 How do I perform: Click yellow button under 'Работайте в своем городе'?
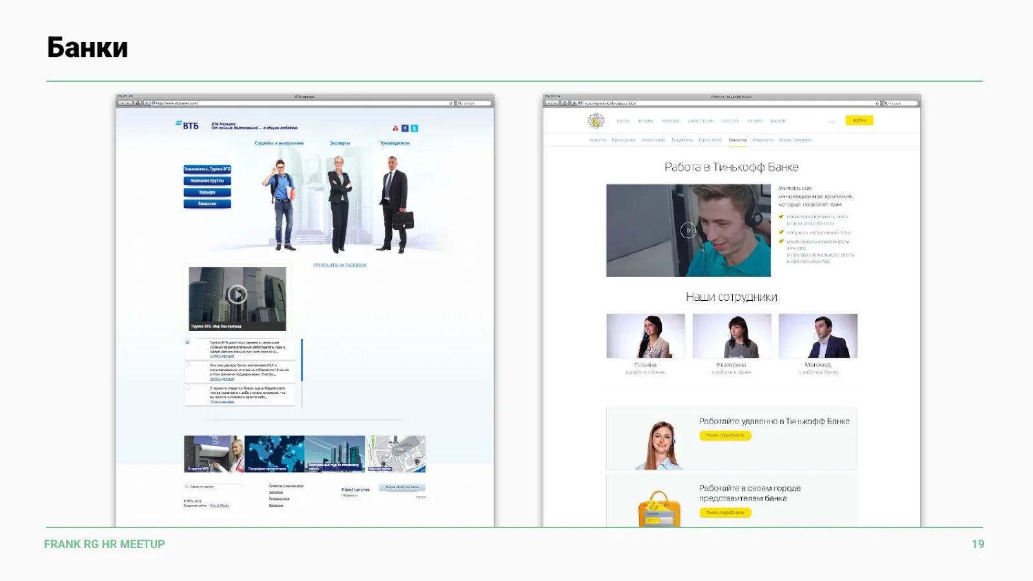(725, 513)
